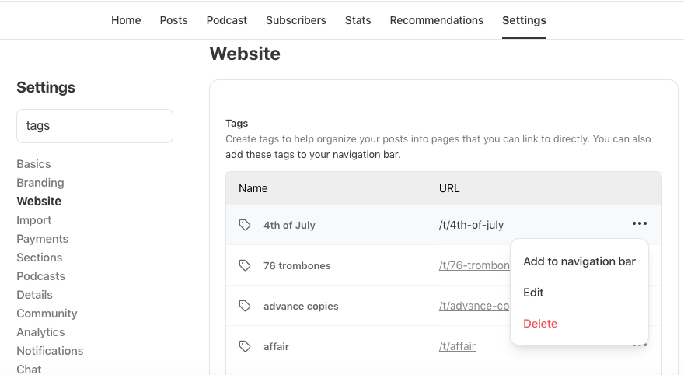This screenshot has height=375, width=684.
Task: Jump to Payments in the settings sidebar
Action: (43, 239)
